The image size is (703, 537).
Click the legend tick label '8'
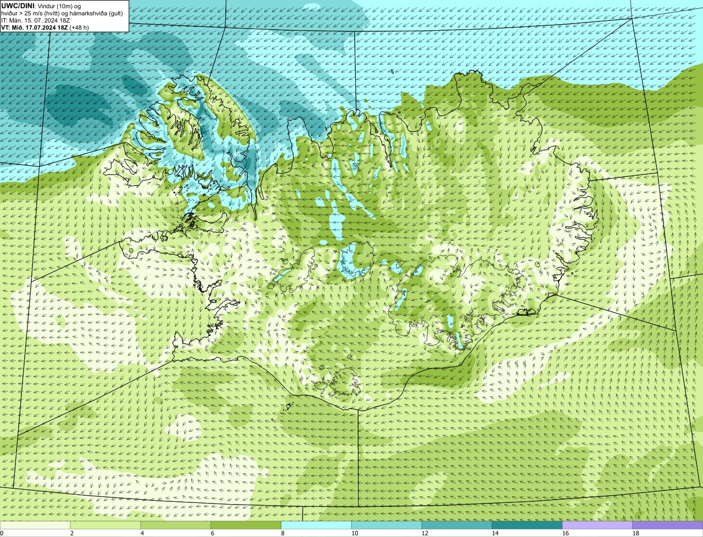coord(283,533)
